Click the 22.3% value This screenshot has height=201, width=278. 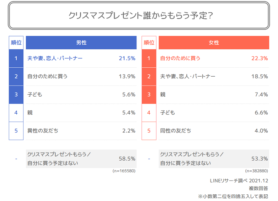coord(259,58)
